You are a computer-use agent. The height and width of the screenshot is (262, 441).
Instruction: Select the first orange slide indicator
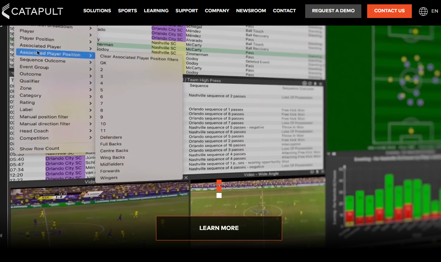click(x=219, y=182)
